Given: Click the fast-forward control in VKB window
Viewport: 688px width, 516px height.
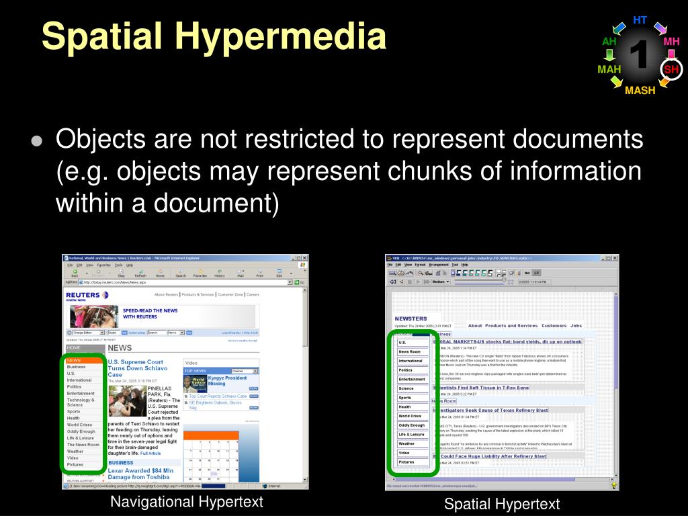Looking at the screenshot, I should (427, 282).
